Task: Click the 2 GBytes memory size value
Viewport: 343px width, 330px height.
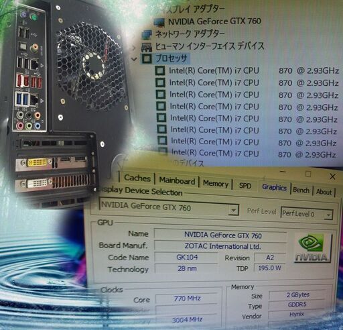Action: tap(297, 295)
